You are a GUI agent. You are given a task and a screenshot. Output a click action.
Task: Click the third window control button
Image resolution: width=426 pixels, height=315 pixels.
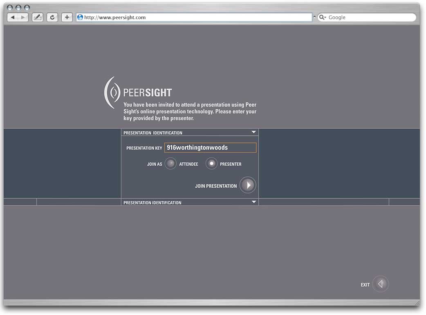point(27,8)
